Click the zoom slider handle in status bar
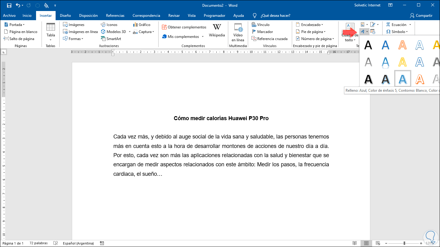 tap(404, 243)
